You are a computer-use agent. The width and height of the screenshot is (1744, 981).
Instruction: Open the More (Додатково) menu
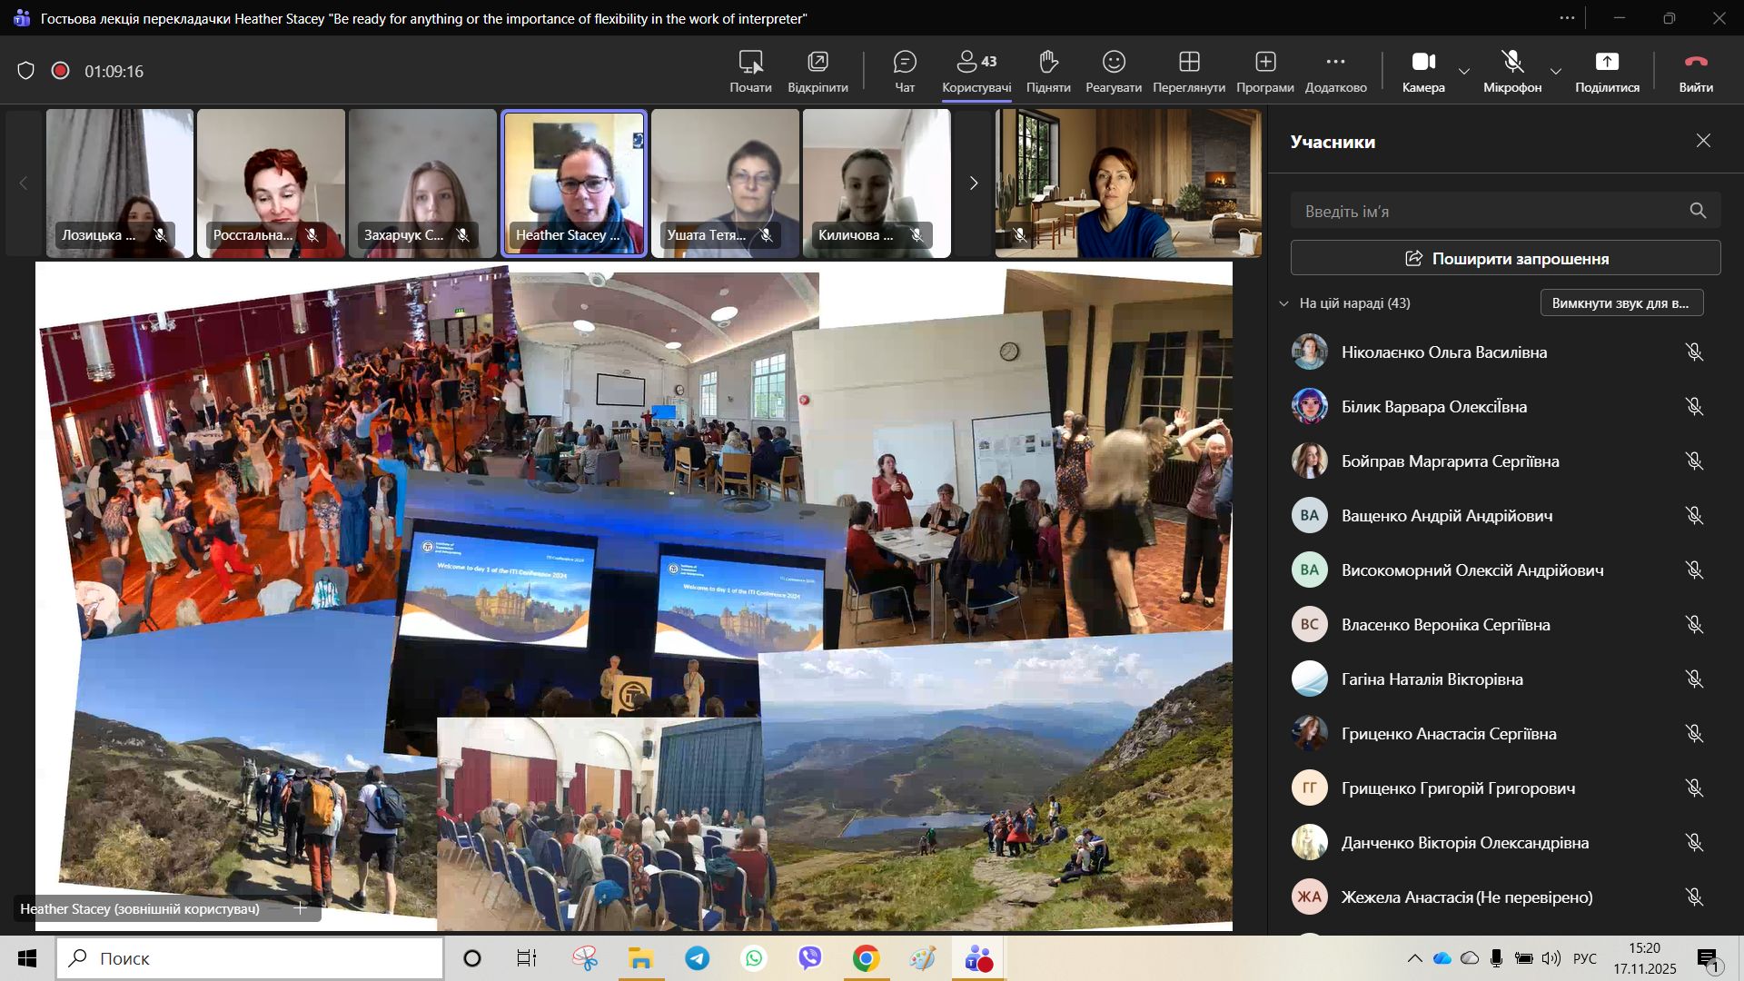coord(1335,63)
